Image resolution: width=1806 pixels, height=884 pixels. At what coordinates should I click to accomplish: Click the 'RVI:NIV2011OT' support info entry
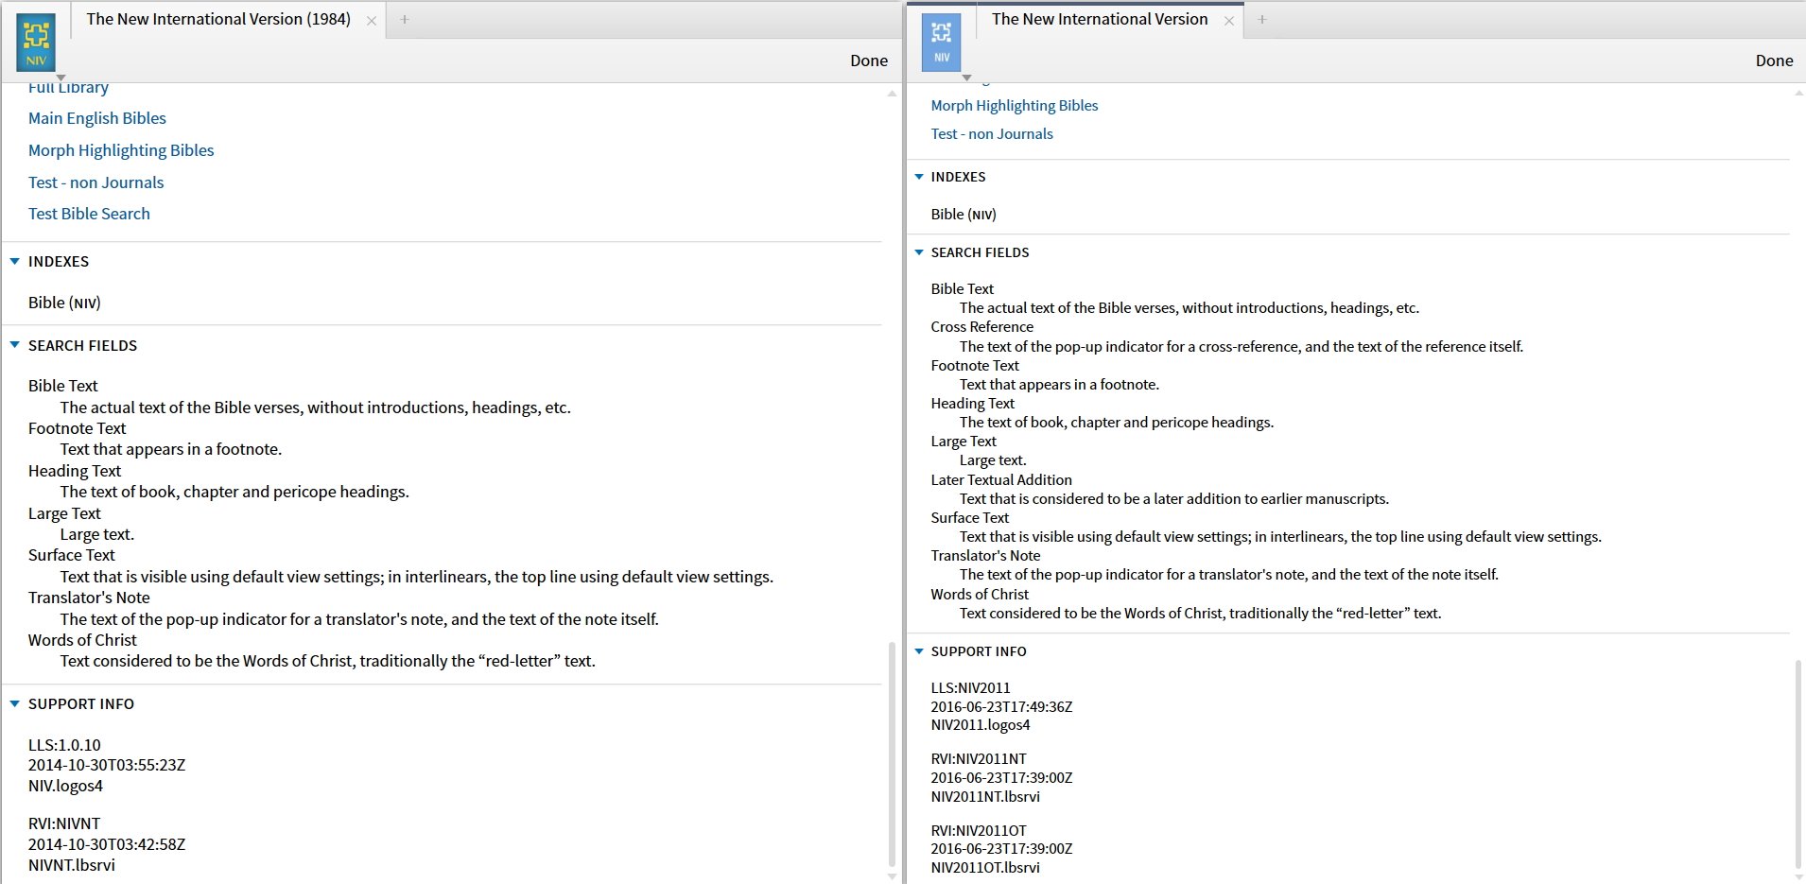coord(979,831)
